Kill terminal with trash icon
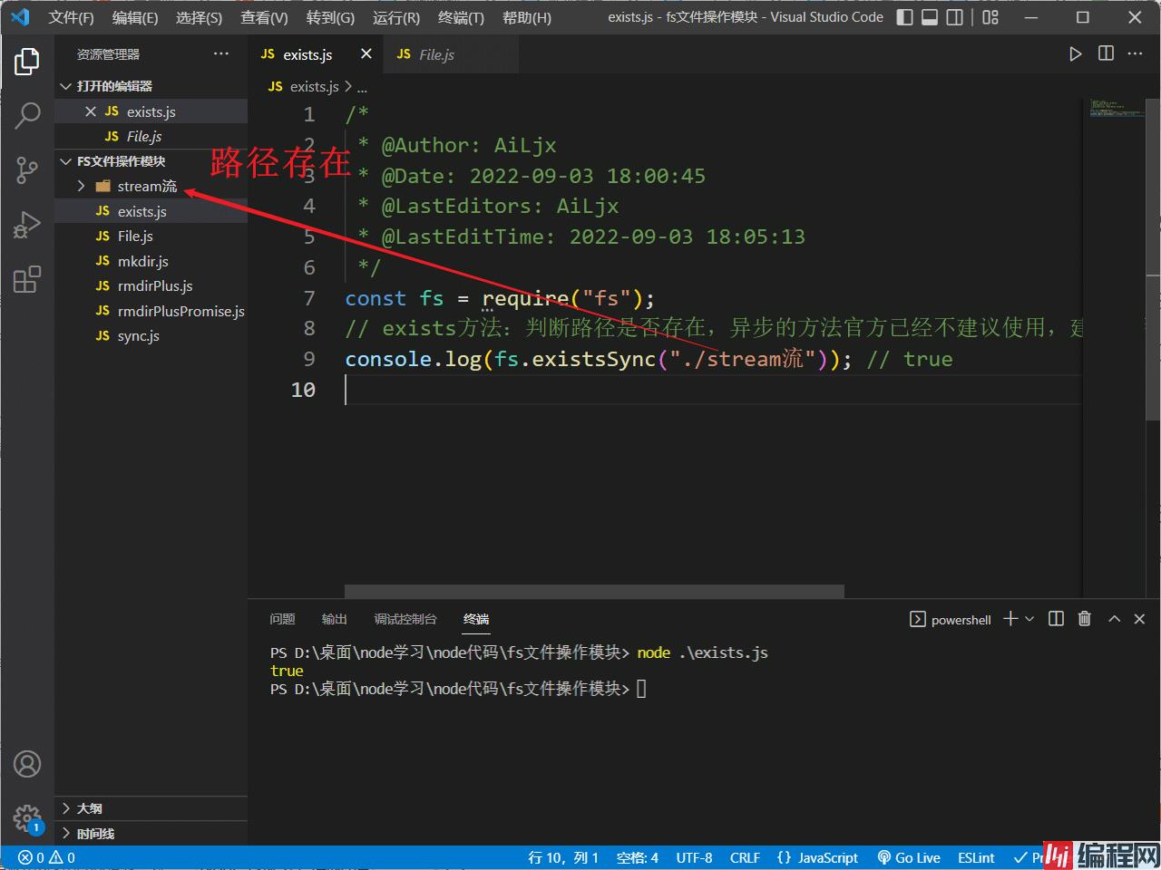 [1084, 619]
